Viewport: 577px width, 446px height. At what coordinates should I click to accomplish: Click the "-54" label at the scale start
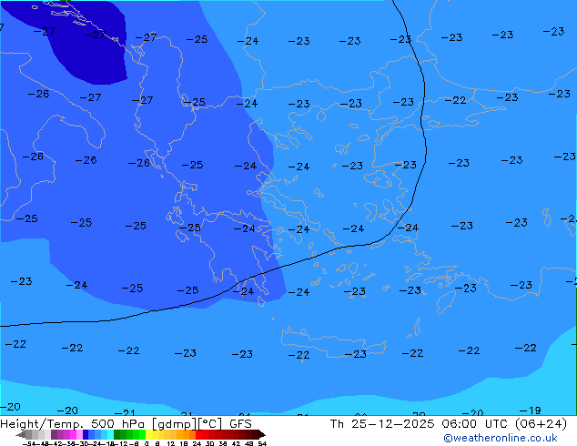coord(28,444)
